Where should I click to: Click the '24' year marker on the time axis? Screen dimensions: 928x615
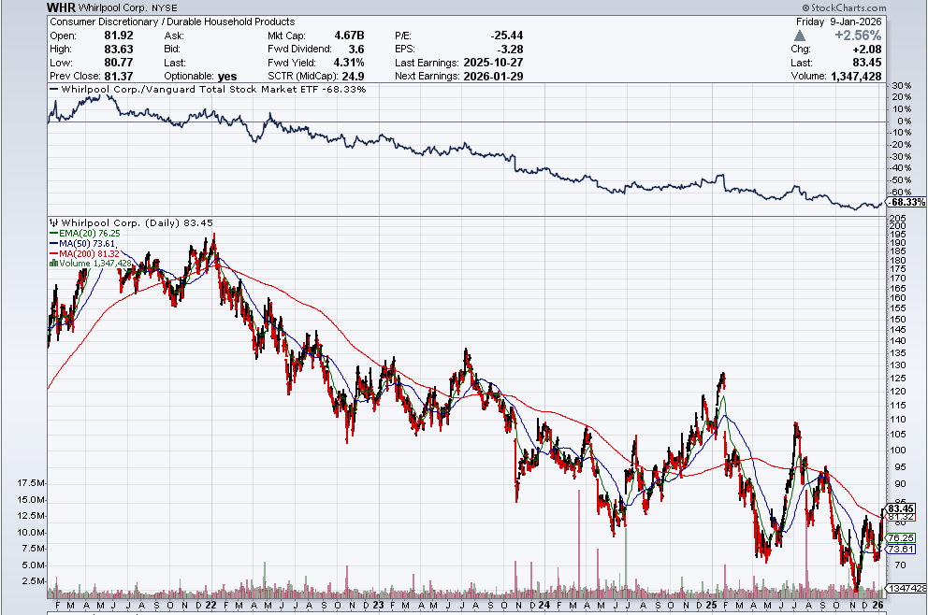click(544, 605)
